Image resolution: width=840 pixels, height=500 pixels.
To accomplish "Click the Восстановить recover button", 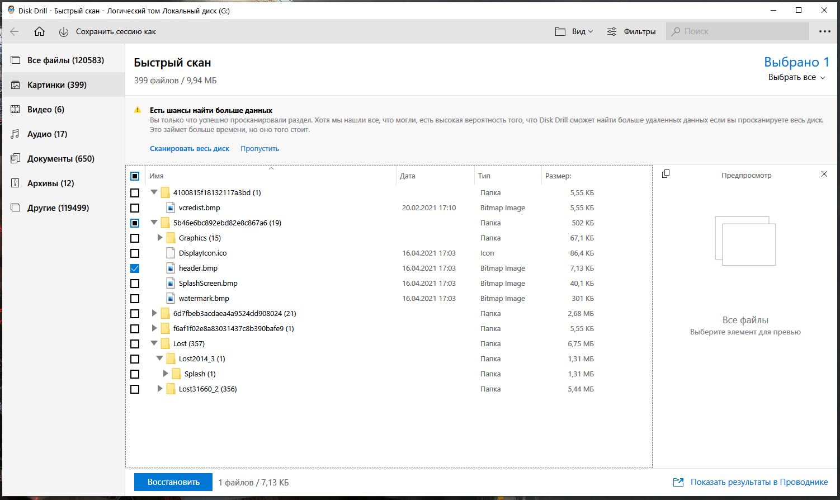I will 173,482.
